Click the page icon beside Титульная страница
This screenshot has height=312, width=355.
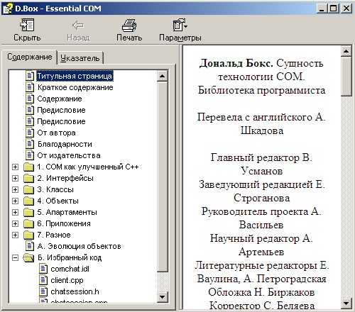coord(30,76)
